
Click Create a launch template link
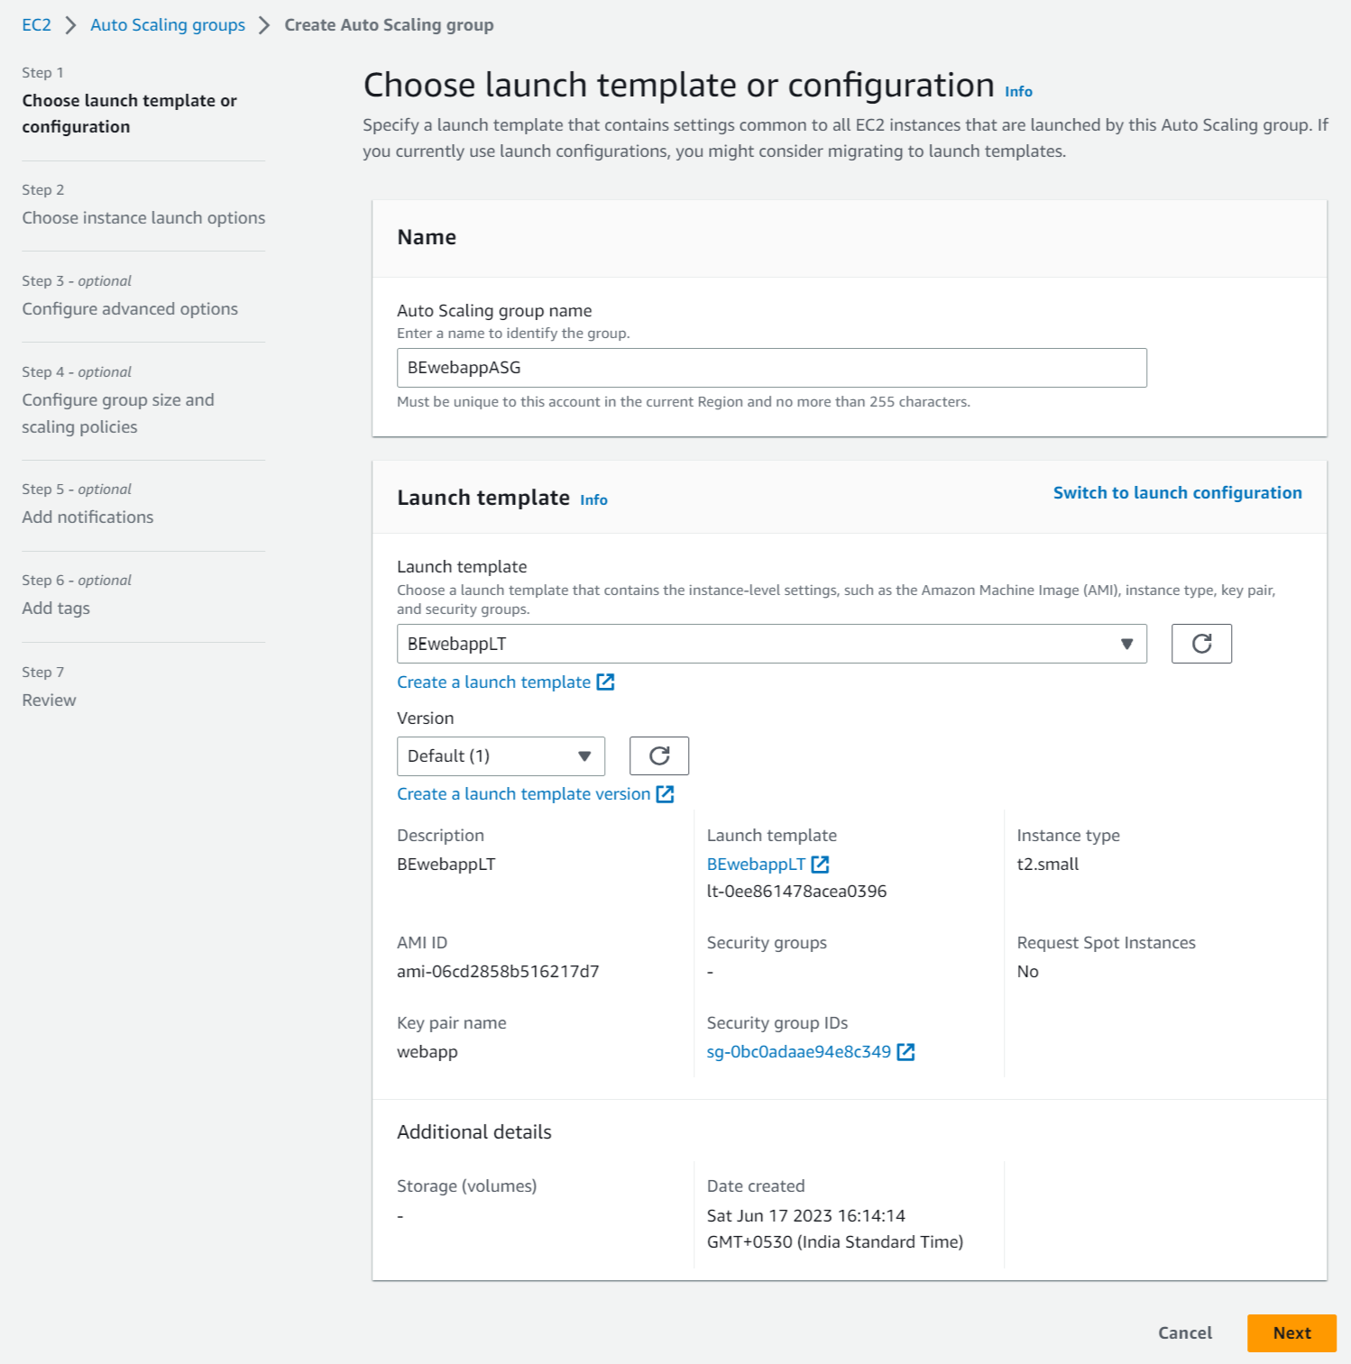pyautogui.click(x=491, y=682)
